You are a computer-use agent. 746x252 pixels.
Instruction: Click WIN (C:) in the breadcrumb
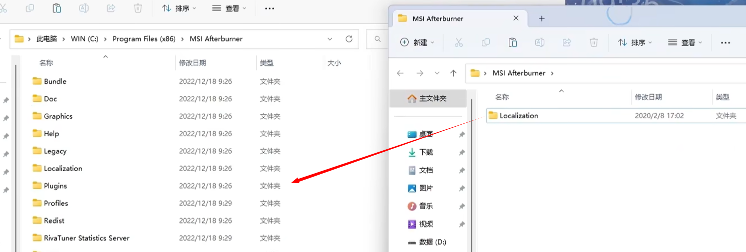[85, 39]
